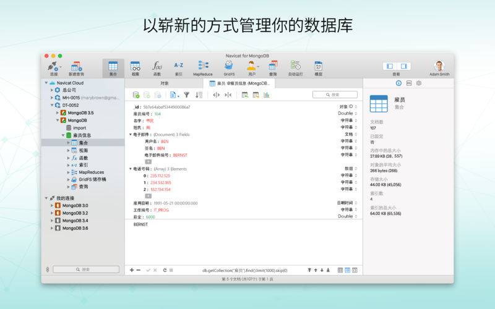The height and width of the screenshot is (309, 495).
Task: Go to first document arrow
Action: [x=309, y=270]
